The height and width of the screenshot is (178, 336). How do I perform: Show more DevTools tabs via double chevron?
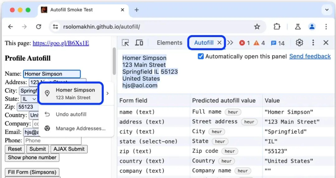tap(230, 43)
